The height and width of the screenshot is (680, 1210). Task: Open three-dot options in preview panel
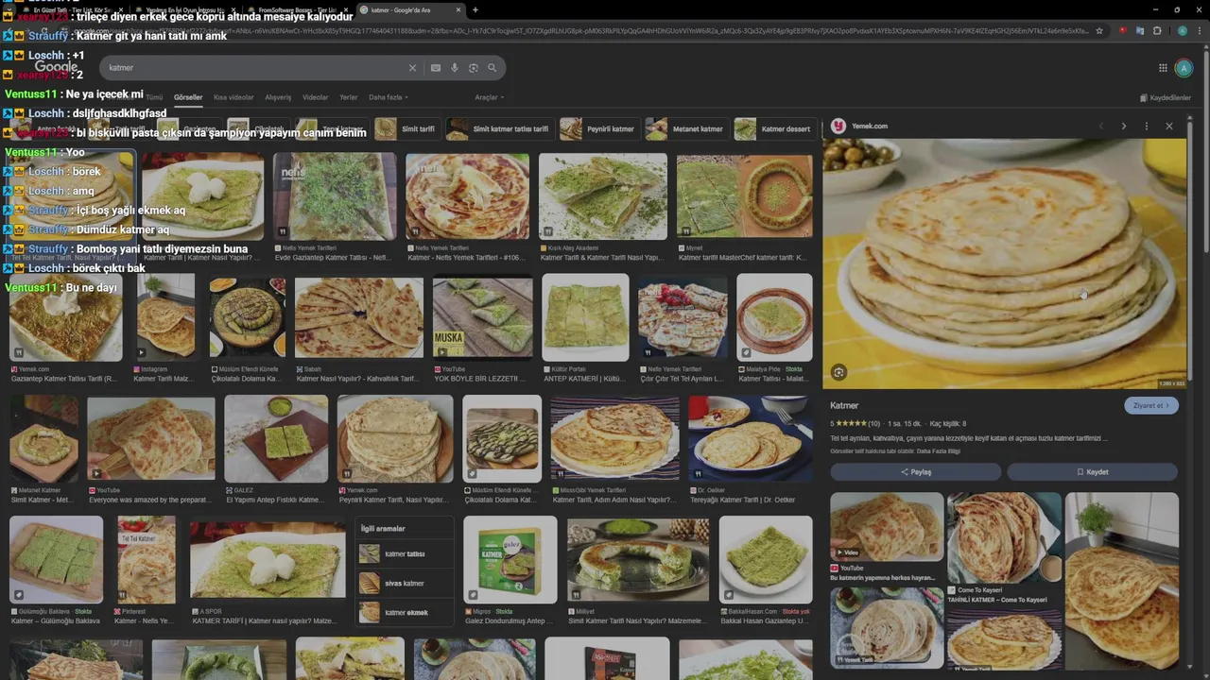[1146, 126]
